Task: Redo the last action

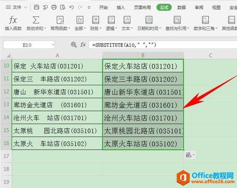Action: (80, 7)
